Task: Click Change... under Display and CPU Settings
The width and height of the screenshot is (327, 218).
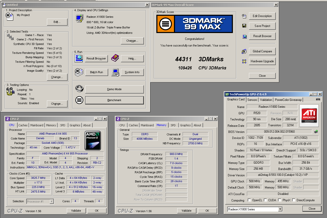Action: [x=132, y=41]
